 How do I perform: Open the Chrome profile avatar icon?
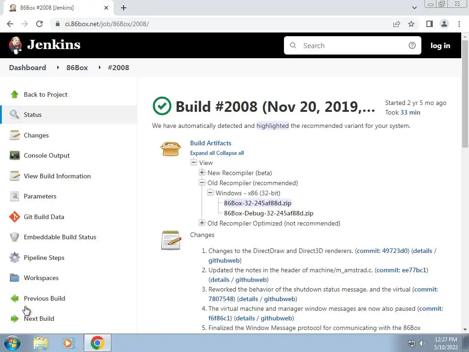444,24
